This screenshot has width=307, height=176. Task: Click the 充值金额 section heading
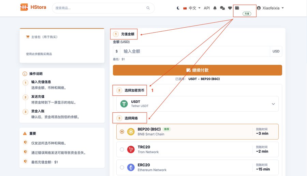coord(128,34)
